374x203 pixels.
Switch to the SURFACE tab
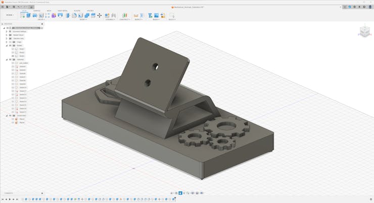(37, 11)
